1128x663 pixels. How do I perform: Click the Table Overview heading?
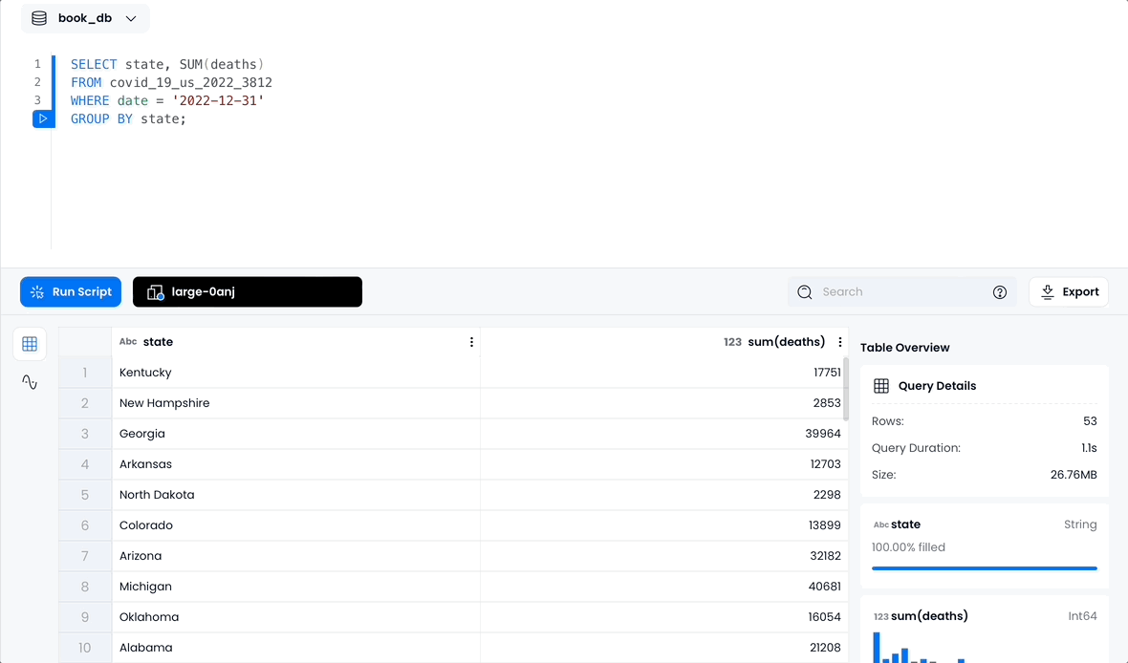click(x=905, y=348)
